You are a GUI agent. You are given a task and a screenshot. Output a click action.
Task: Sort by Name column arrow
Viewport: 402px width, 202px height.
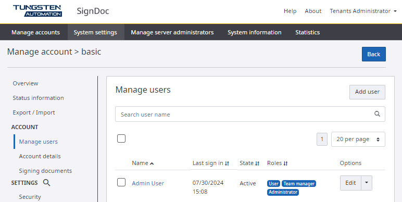(x=152, y=163)
